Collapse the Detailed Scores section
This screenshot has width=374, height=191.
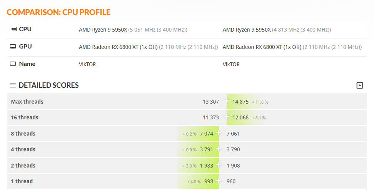(360, 85)
